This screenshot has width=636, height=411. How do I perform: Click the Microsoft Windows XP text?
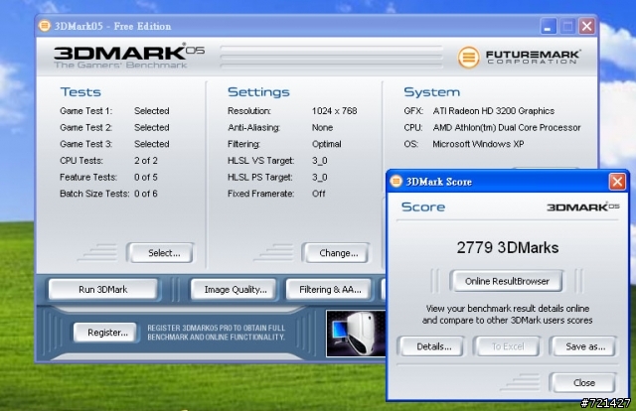pyautogui.click(x=478, y=144)
